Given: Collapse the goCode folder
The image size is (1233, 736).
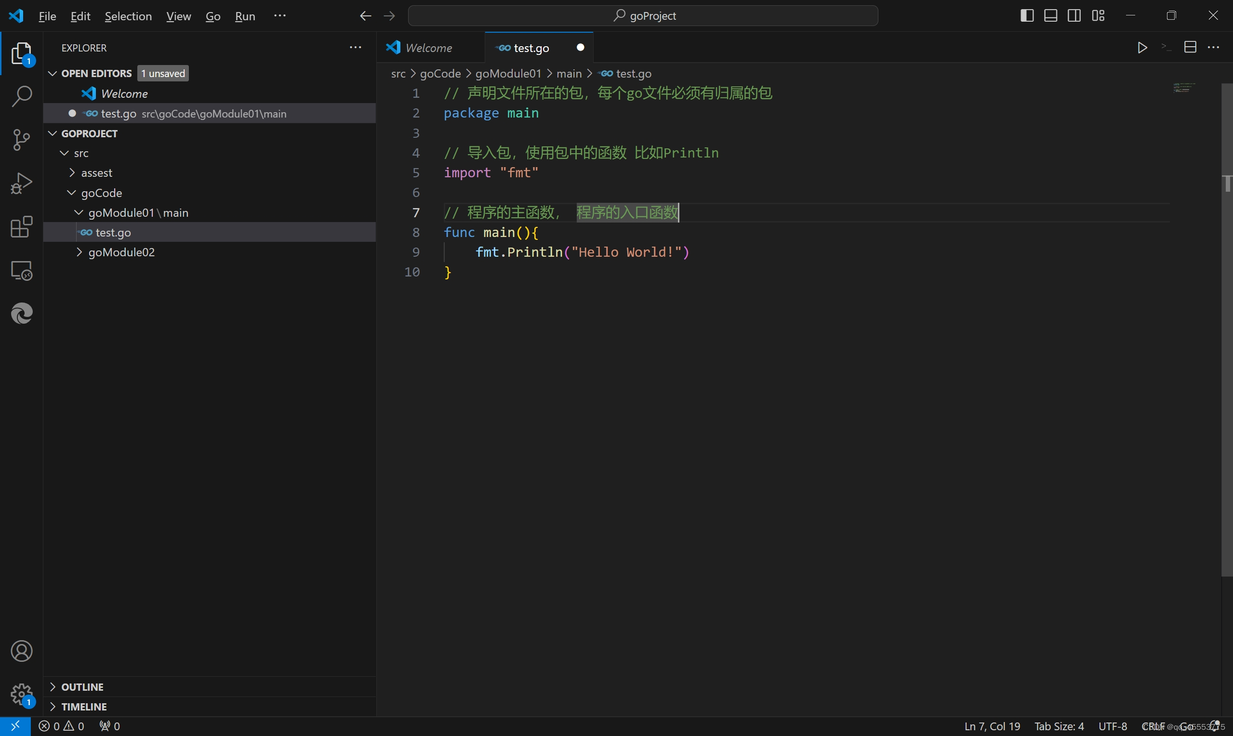Looking at the screenshot, I should point(101,193).
